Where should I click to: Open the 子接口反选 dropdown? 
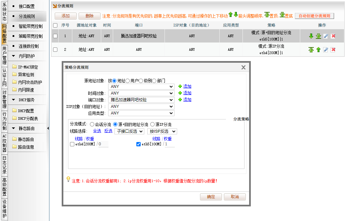(129, 131)
